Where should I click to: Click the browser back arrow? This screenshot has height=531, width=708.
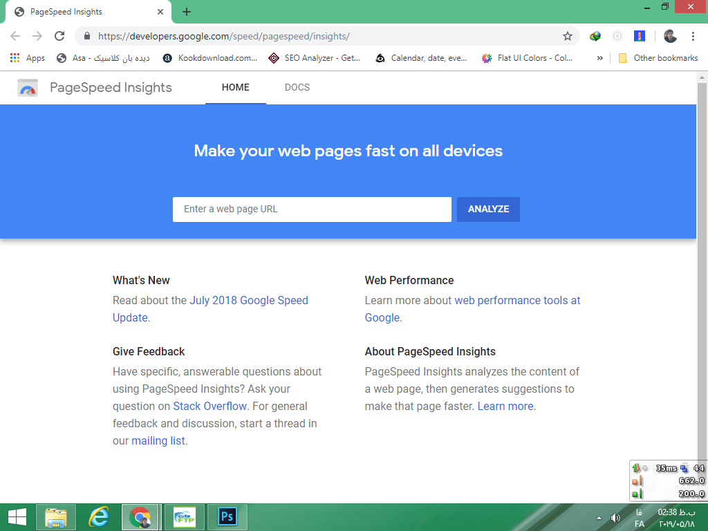point(15,36)
